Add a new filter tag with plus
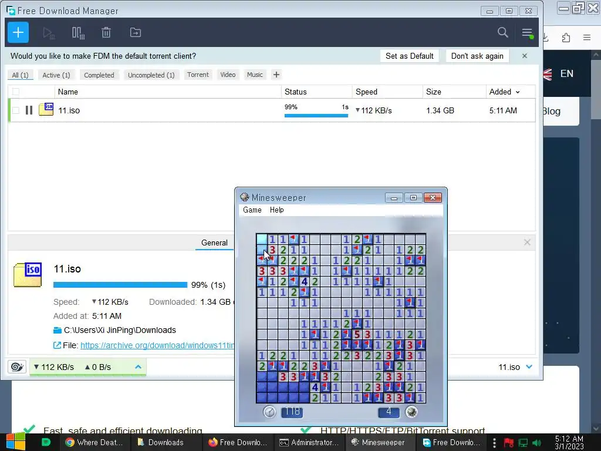Screen dimensions: 601x451 (276, 75)
